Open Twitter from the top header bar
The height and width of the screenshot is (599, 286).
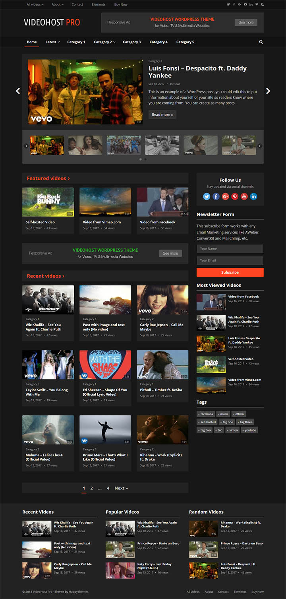point(228,4)
